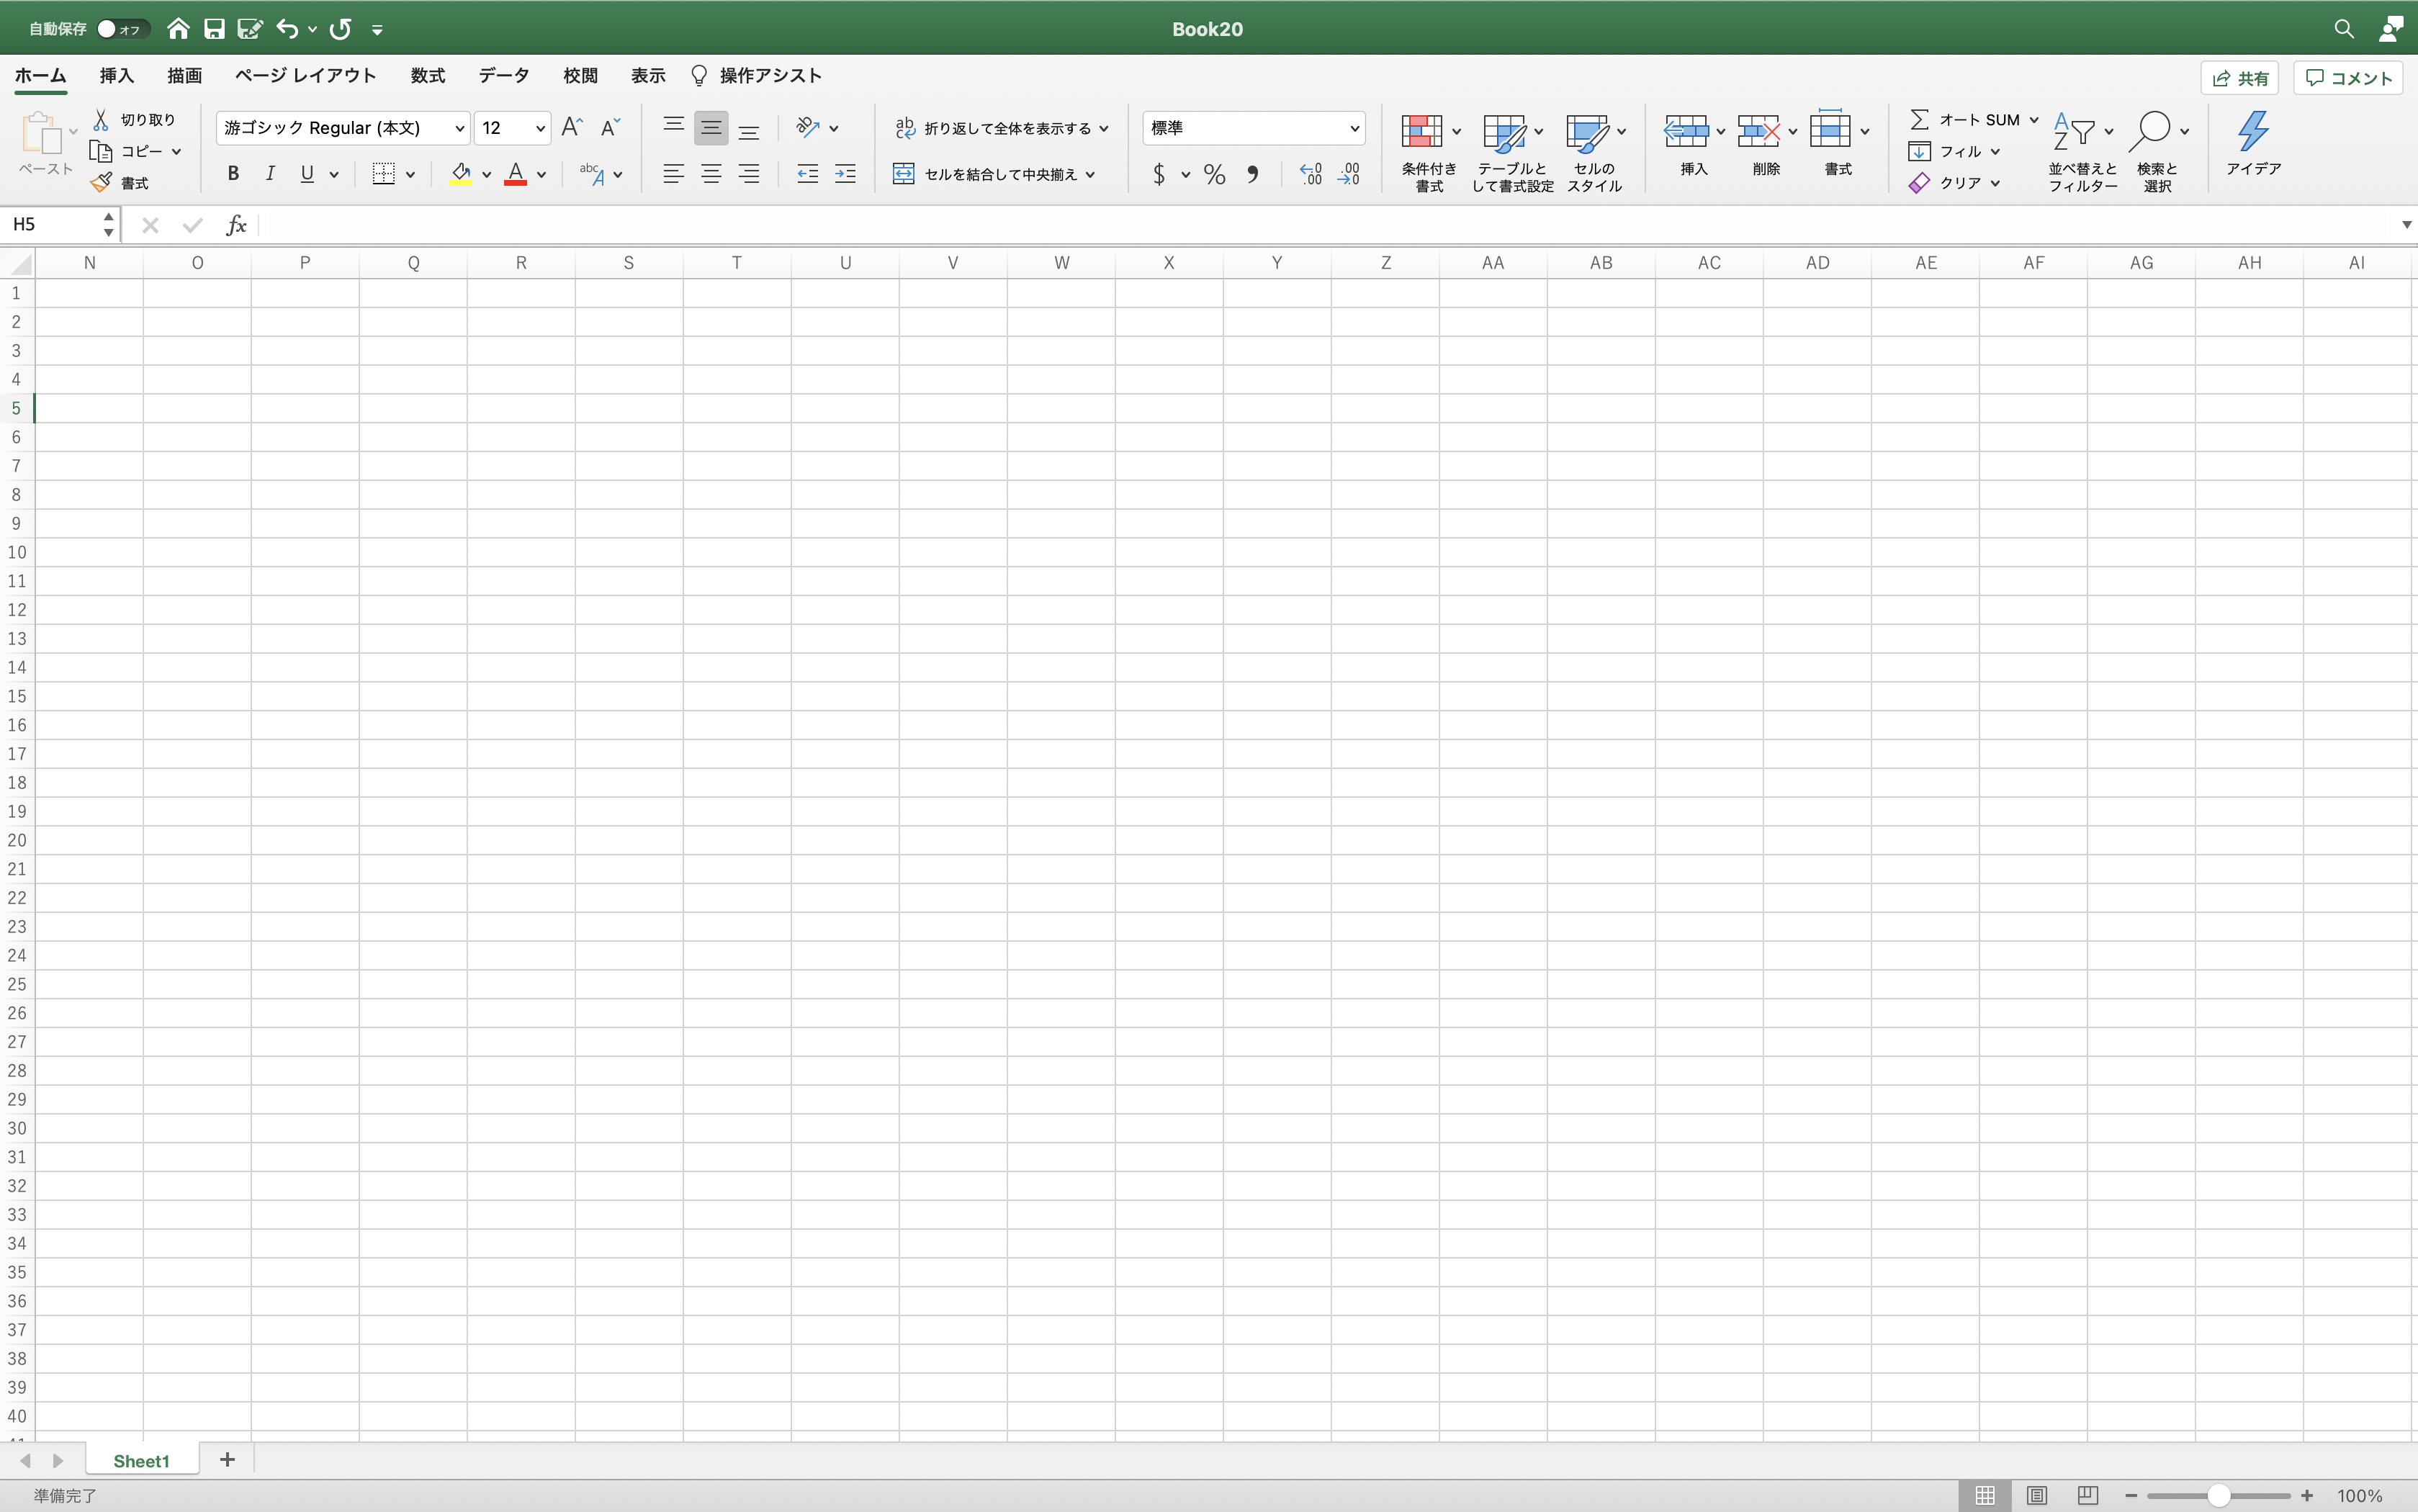
Task: Increase font size with large A icon
Action: pos(572,127)
